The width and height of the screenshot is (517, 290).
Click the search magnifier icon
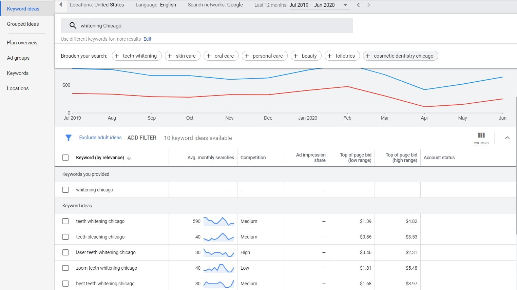(73, 25)
